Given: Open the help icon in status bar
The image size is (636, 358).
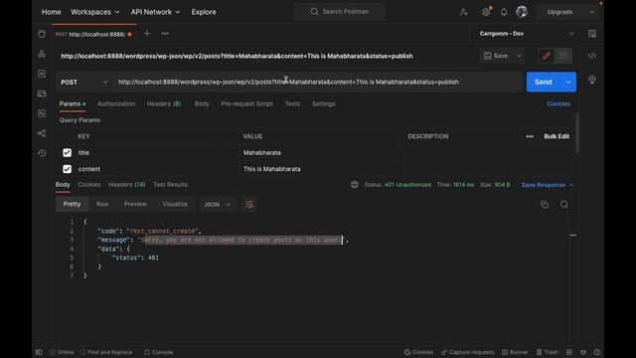Looking at the screenshot, I should click(597, 352).
